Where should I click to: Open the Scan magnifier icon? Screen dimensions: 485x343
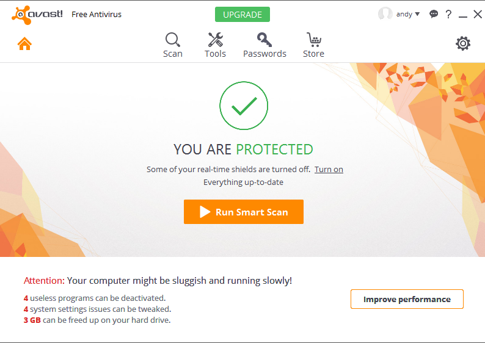173,40
